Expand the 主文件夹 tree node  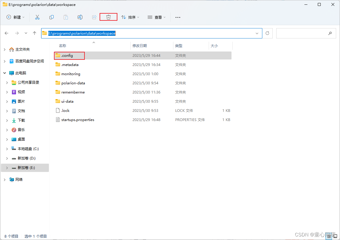4,49
